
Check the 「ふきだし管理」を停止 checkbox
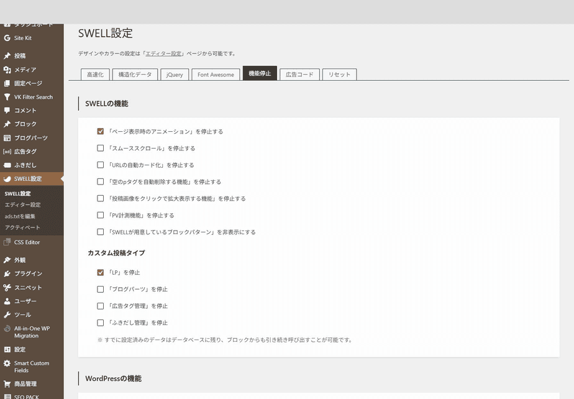point(100,323)
